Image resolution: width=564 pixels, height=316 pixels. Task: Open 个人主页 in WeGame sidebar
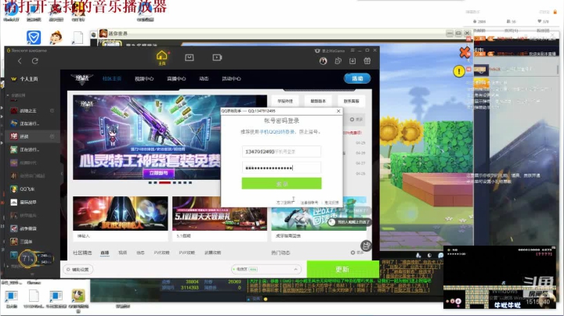pyautogui.click(x=29, y=79)
